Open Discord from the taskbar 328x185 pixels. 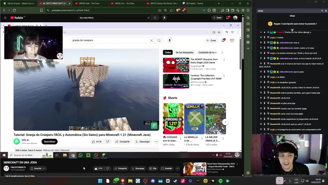pos(153,181)
